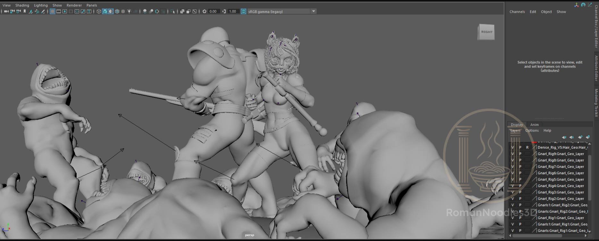The height and width of the screenshot is (241, 599).
Task: Toggle the Resolution Gate icon
Action: tap(64, 11)
